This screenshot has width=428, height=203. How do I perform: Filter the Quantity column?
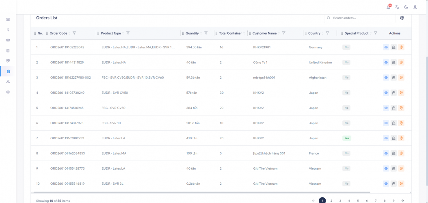click(x=206, y=33)
